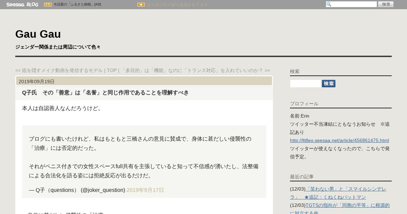Open the lttlleo.seesaa.net/article/456861475.html link
Viewport: 407px width, 214px height.
340,140
